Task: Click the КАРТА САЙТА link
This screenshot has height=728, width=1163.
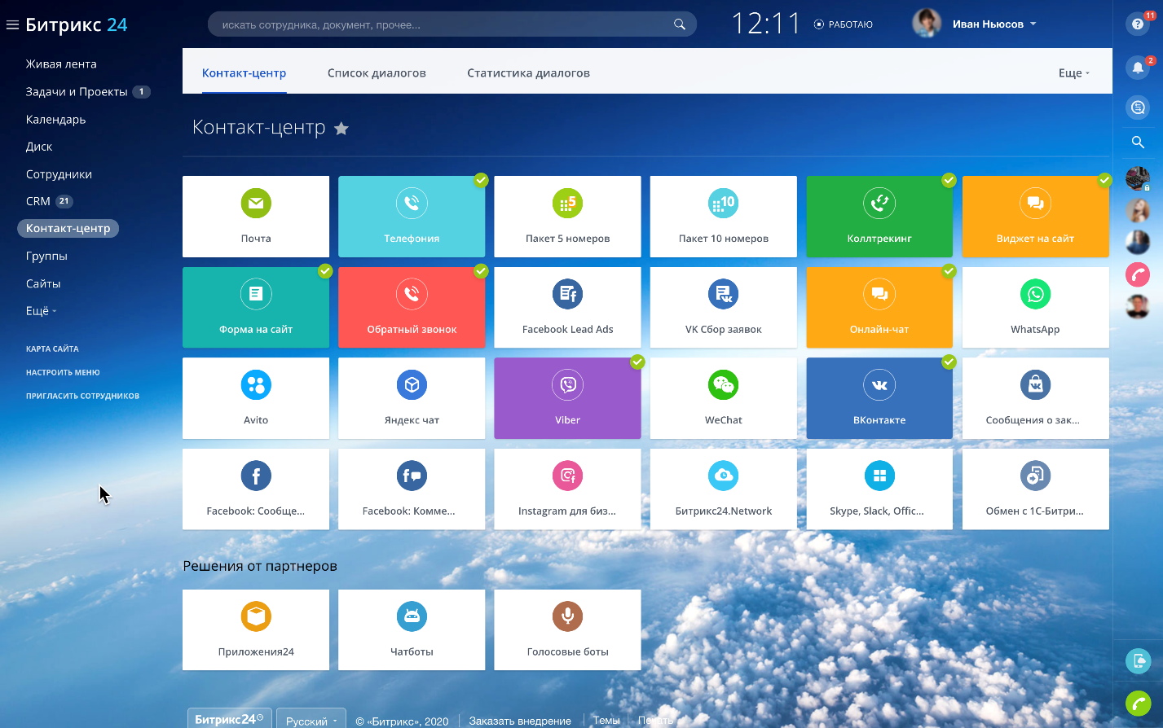Action: 52,349
